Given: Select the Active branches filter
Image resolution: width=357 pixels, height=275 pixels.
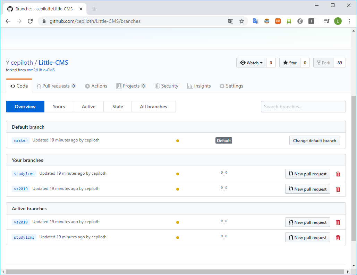Looking at the screenshot, I should pyautogui.click(x=88, y=107).
